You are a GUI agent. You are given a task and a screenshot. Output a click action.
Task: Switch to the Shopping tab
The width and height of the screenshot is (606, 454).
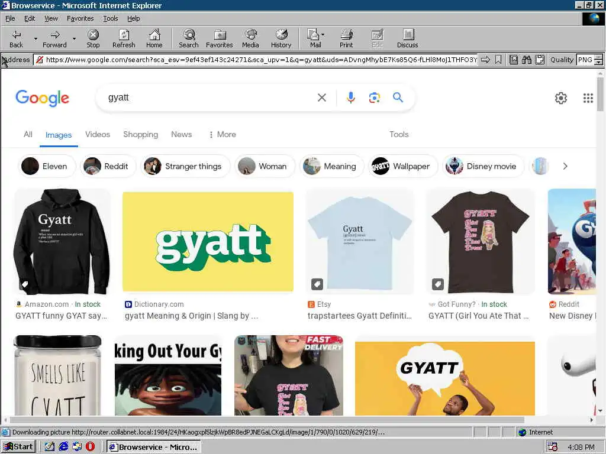[141, 134]
